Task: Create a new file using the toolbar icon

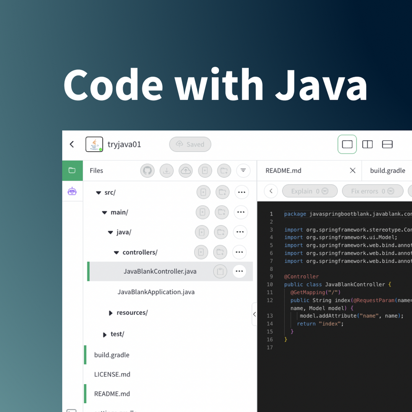Action: [x=205, y=170]
